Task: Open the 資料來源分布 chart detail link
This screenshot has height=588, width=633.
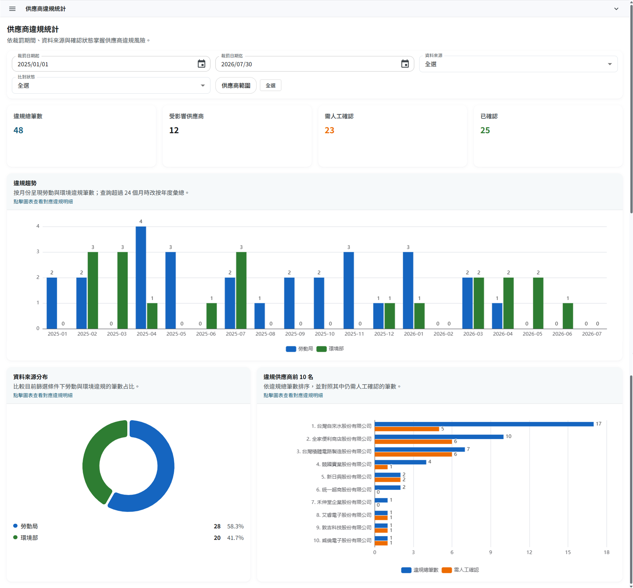Action: click(43, 395)
